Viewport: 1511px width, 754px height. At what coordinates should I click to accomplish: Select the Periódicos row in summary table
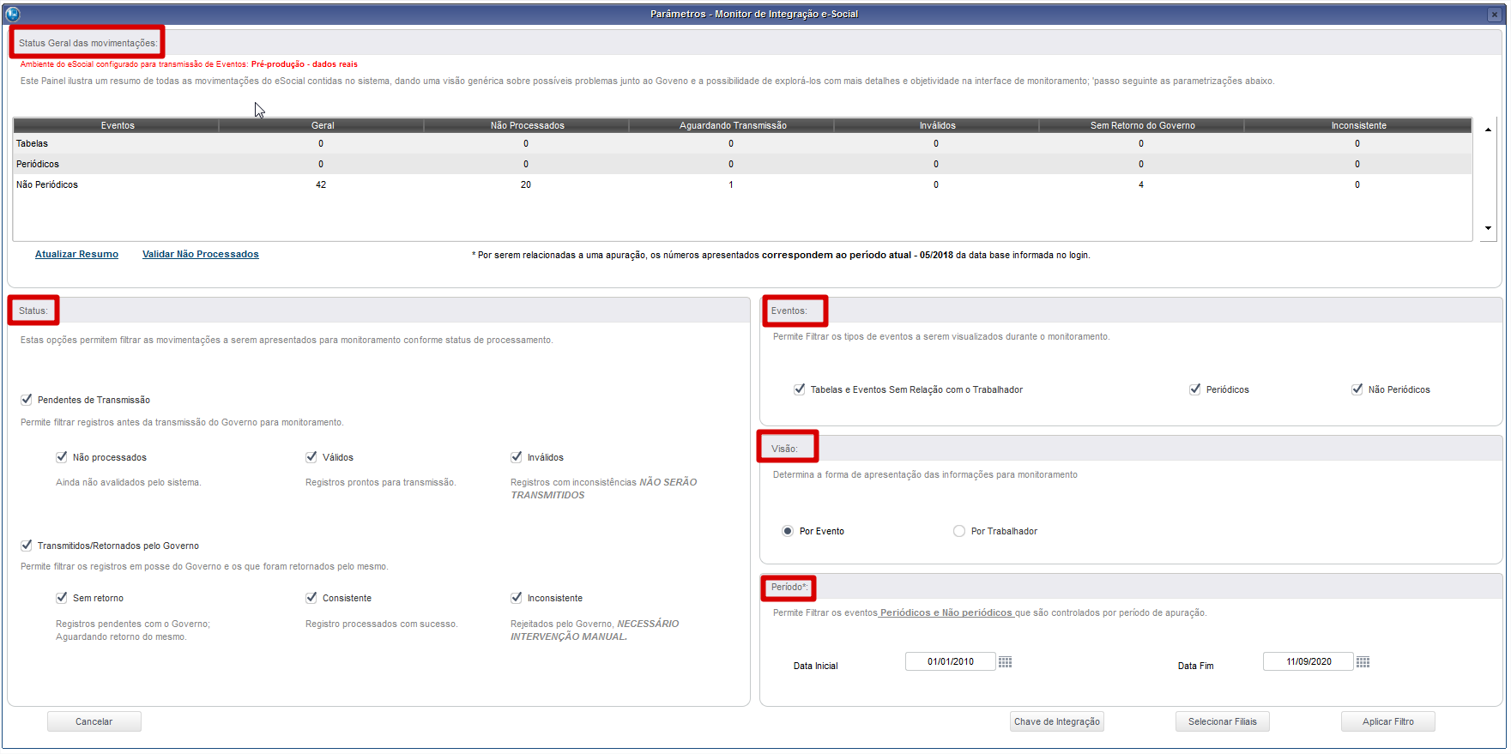tap(743, 164)
